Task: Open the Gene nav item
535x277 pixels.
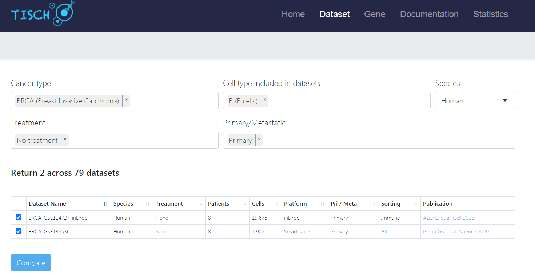Action: pos(375,14)
